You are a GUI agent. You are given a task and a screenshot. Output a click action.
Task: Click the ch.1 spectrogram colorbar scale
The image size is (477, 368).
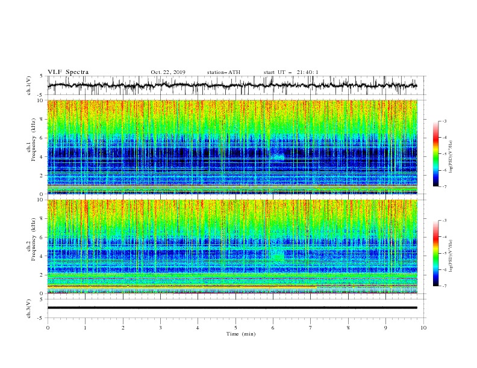(x=435, y=154)
